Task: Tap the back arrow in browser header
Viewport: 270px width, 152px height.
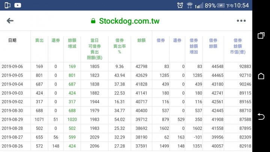Action: (x=10, y=21)
